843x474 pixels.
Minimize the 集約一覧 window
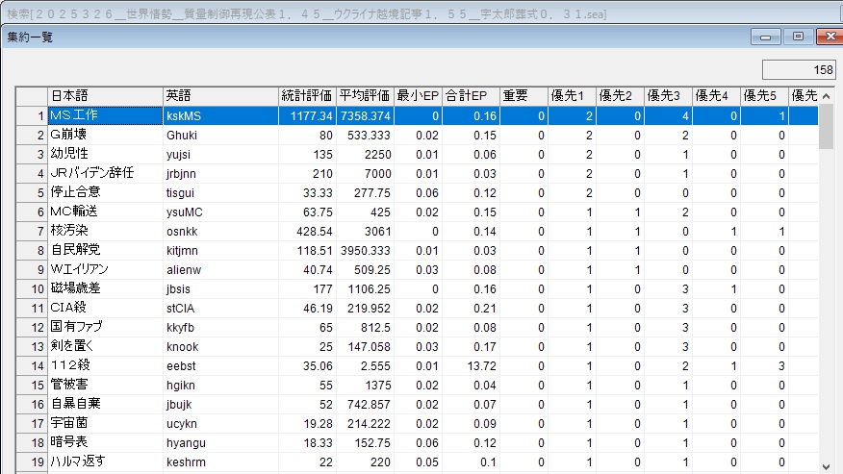(767, 37)
